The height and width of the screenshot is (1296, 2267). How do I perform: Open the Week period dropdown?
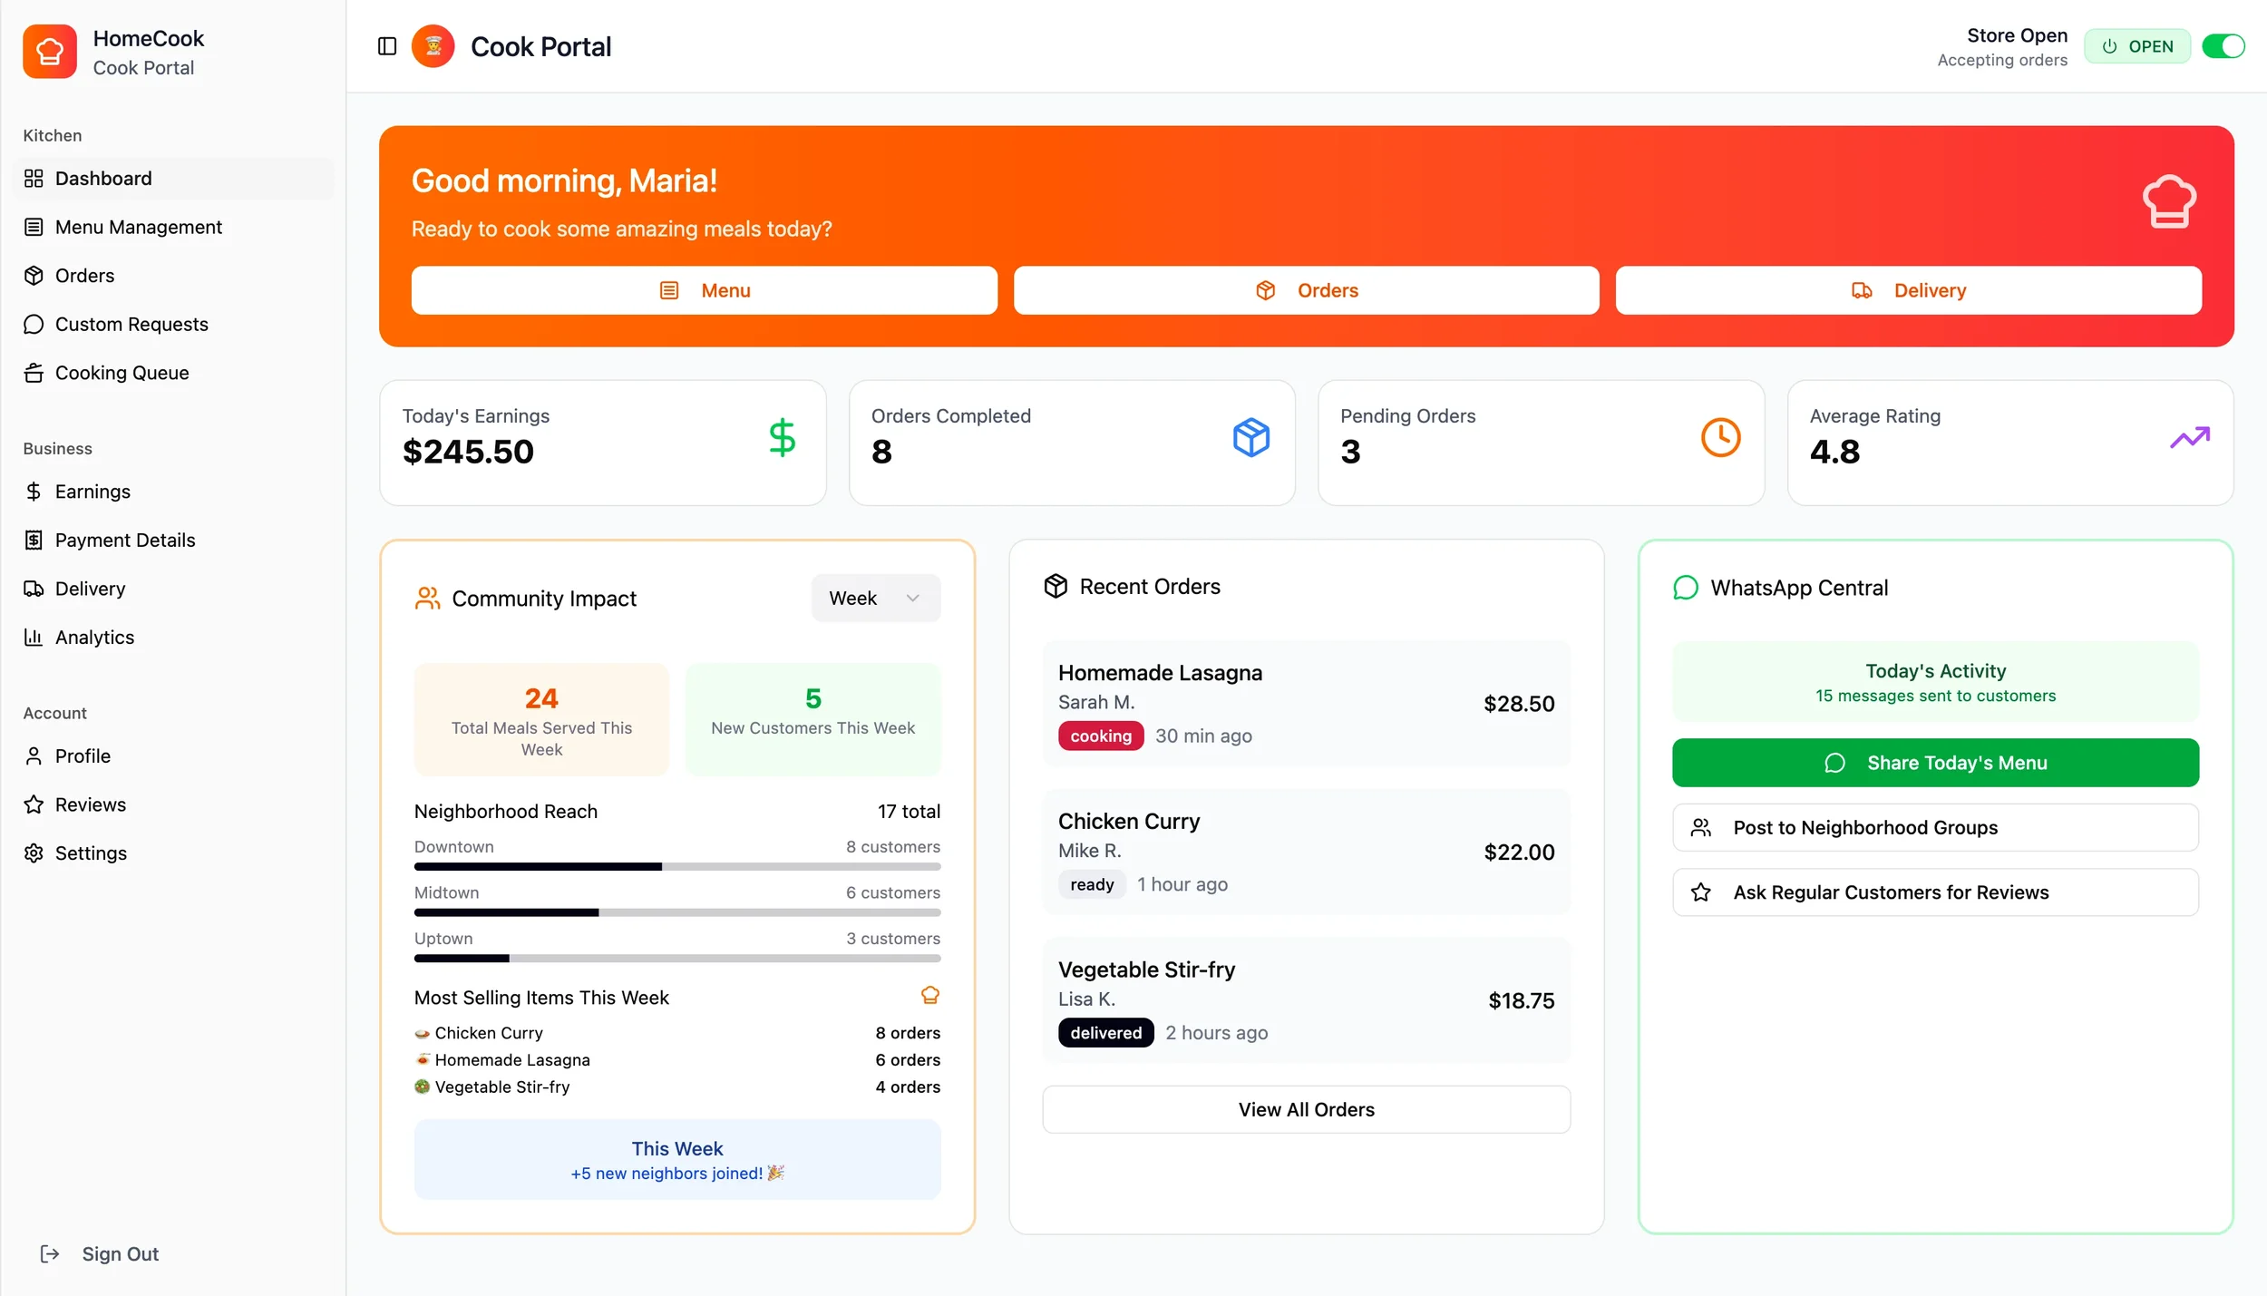pos(875,599)
